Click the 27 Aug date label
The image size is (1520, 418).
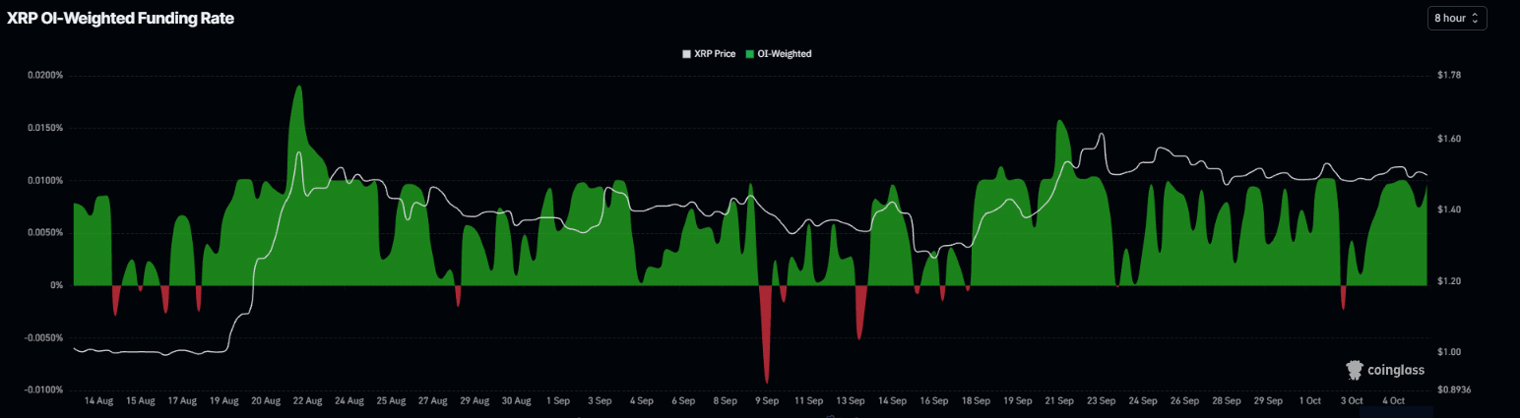(x=432, y=401)
